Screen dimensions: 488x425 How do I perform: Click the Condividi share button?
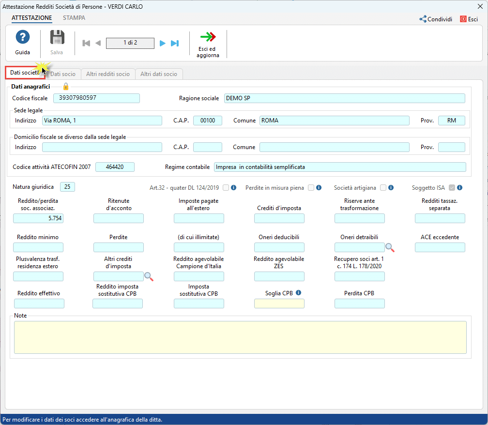[x=436, y=19]
